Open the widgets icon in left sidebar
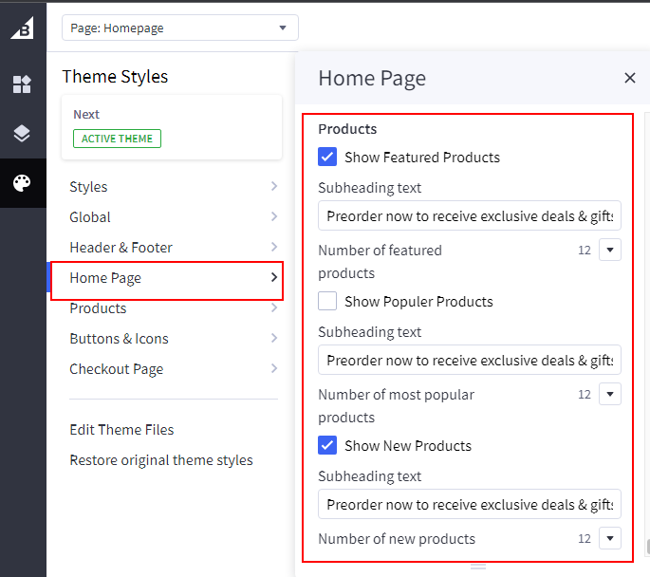 tap(22, 85)
